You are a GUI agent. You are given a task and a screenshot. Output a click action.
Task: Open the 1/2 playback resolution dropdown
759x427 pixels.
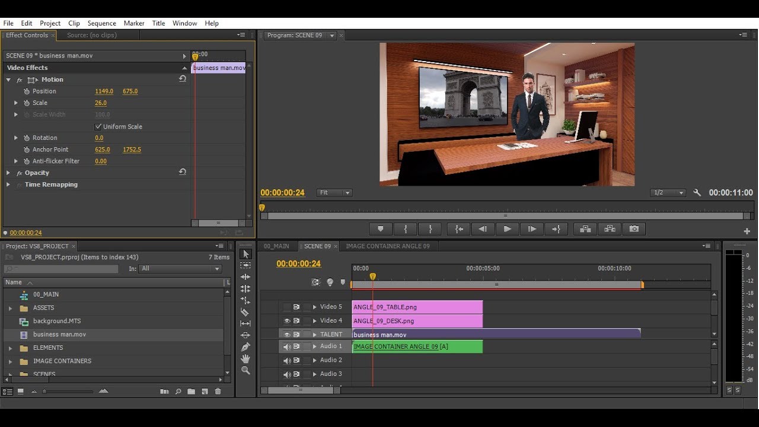coord(668,193)
